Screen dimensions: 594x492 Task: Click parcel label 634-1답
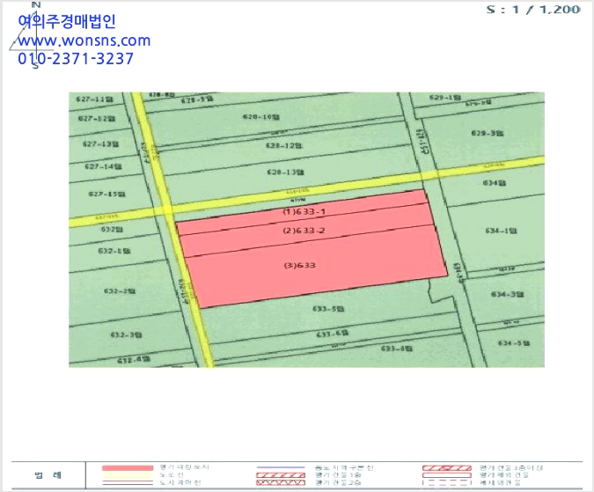coord(501,231)
